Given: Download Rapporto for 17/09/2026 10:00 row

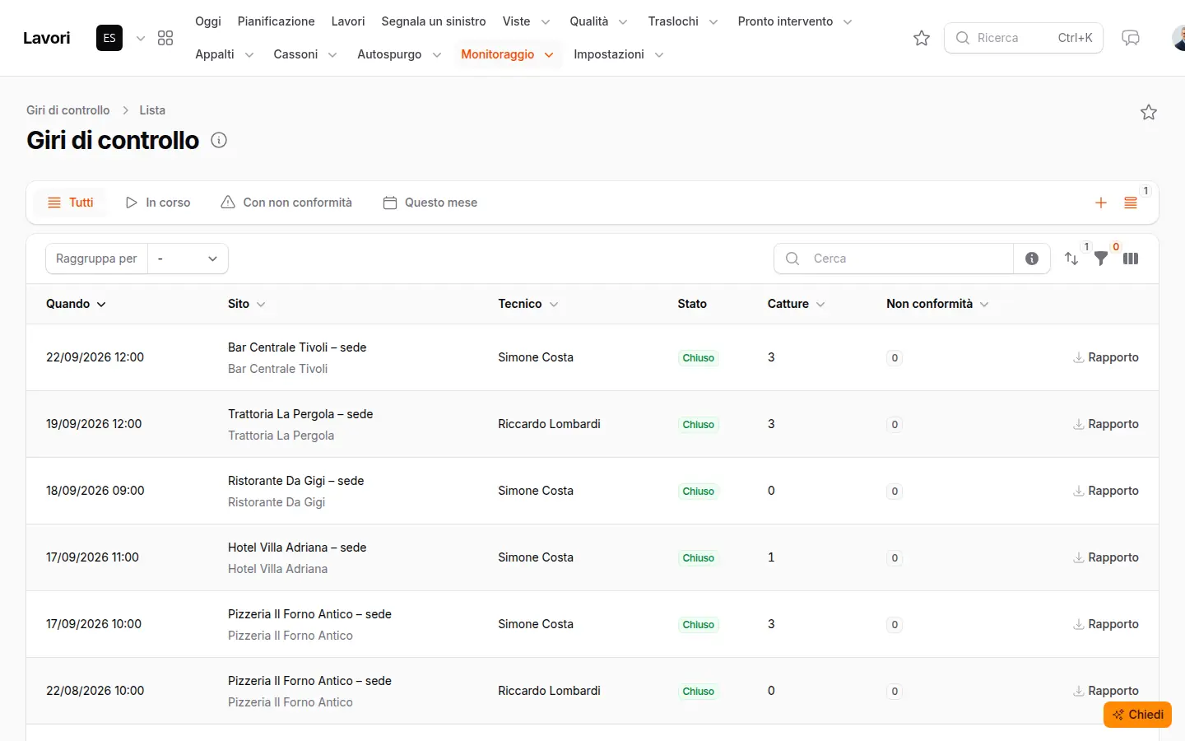Looking at the screenshot, I should (1106, 624).
